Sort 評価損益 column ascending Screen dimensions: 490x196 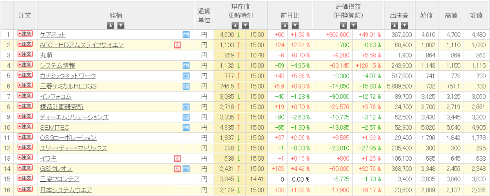343,25
